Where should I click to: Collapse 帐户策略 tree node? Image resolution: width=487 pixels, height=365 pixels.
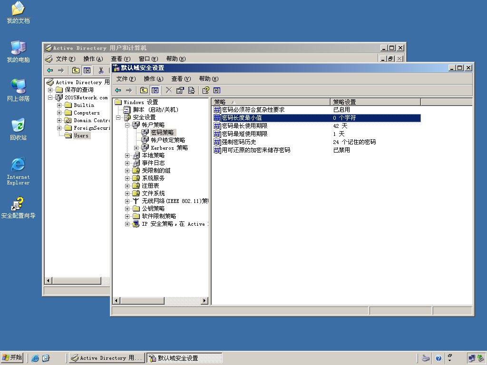point(127,125)
